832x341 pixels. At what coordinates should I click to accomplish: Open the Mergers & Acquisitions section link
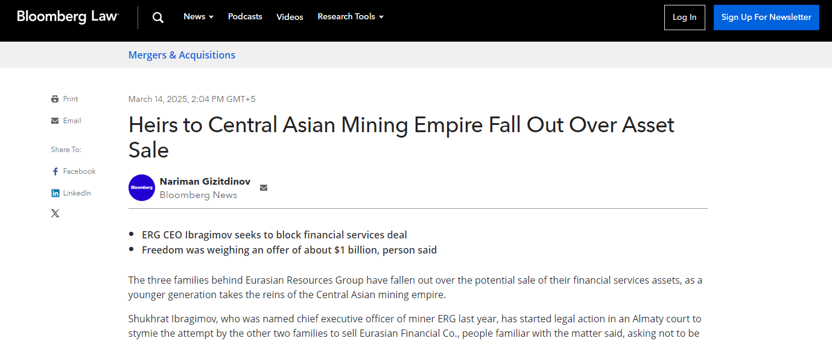182,55
